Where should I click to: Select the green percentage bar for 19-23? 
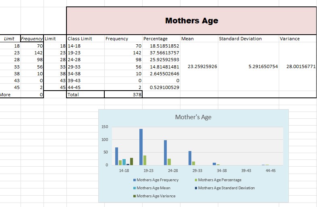point(145,160)
